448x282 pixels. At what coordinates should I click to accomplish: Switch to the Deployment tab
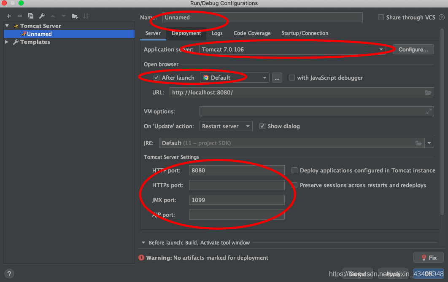coord(186,33)
